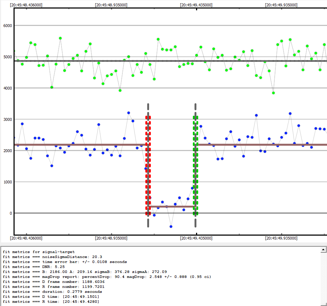Click the 'fit metrics for signal-target' line

38,252
